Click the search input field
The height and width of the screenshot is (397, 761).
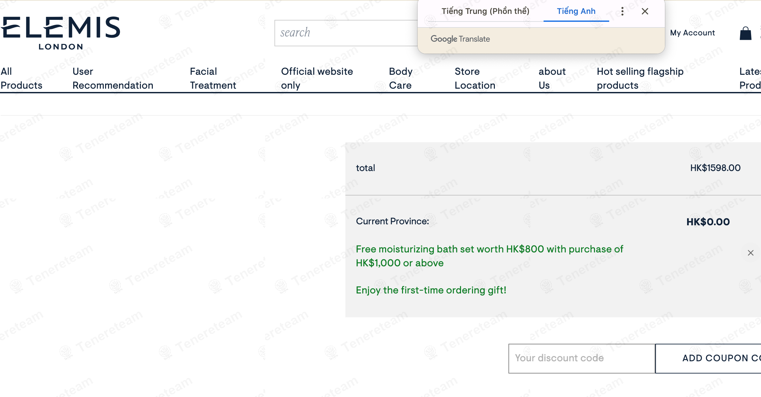[x=346, y=33]
